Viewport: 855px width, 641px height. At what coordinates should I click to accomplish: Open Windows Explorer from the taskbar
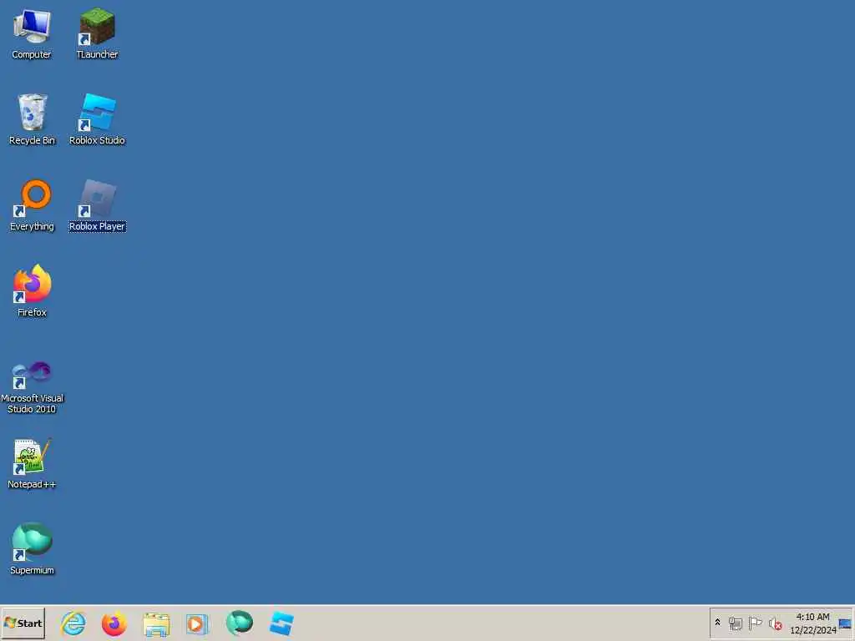point(156,623)
